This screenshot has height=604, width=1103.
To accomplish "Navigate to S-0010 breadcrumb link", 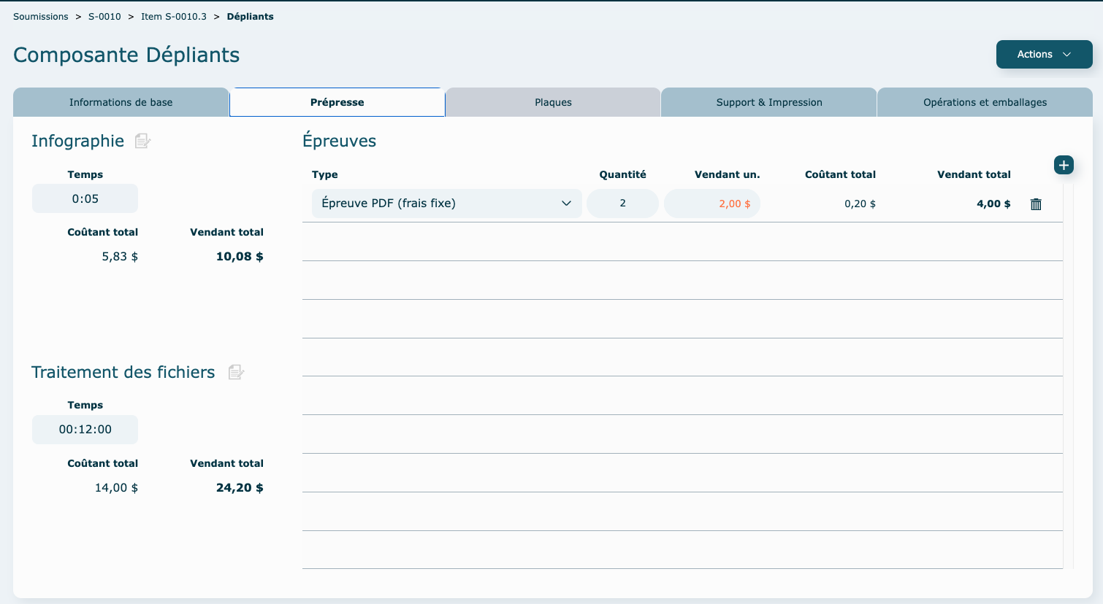I will pos(104,16).
